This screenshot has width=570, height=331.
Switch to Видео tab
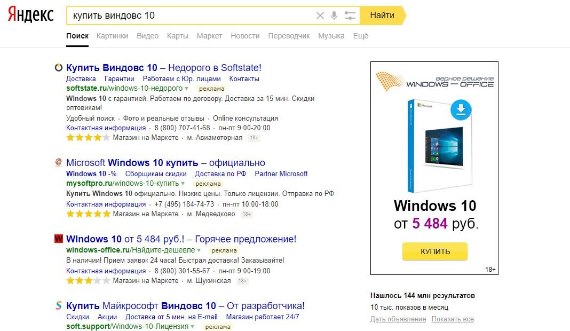tap(147, 36)
